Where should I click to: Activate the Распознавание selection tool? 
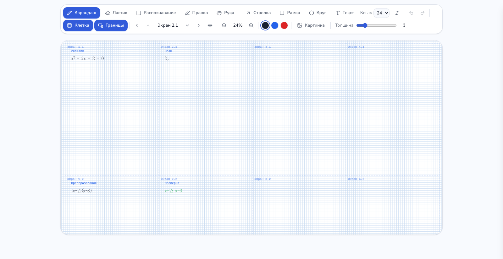pos(156,13)
